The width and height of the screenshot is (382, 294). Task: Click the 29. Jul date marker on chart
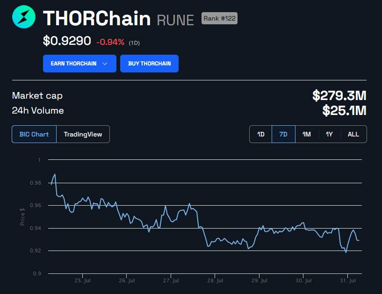(259, 280)
